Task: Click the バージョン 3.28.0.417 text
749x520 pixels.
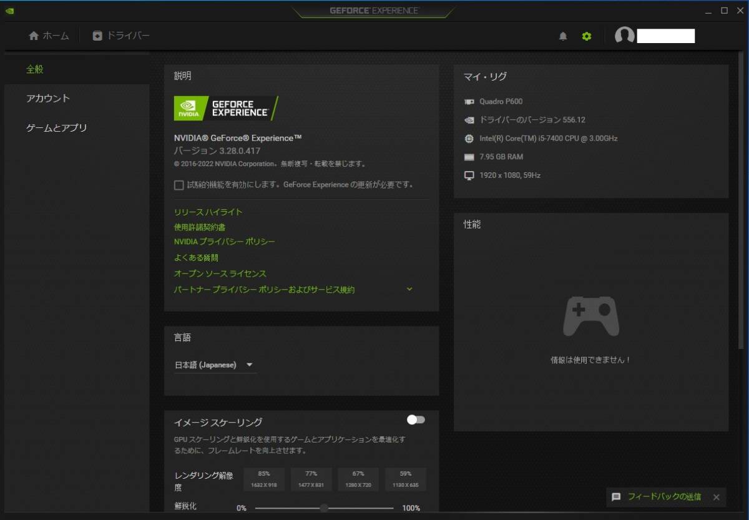Action: pyautogui.click(x=217, y=151)
